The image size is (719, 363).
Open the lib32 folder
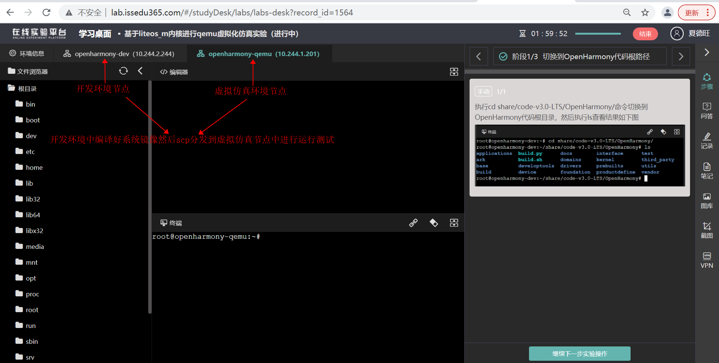[28, 199]
